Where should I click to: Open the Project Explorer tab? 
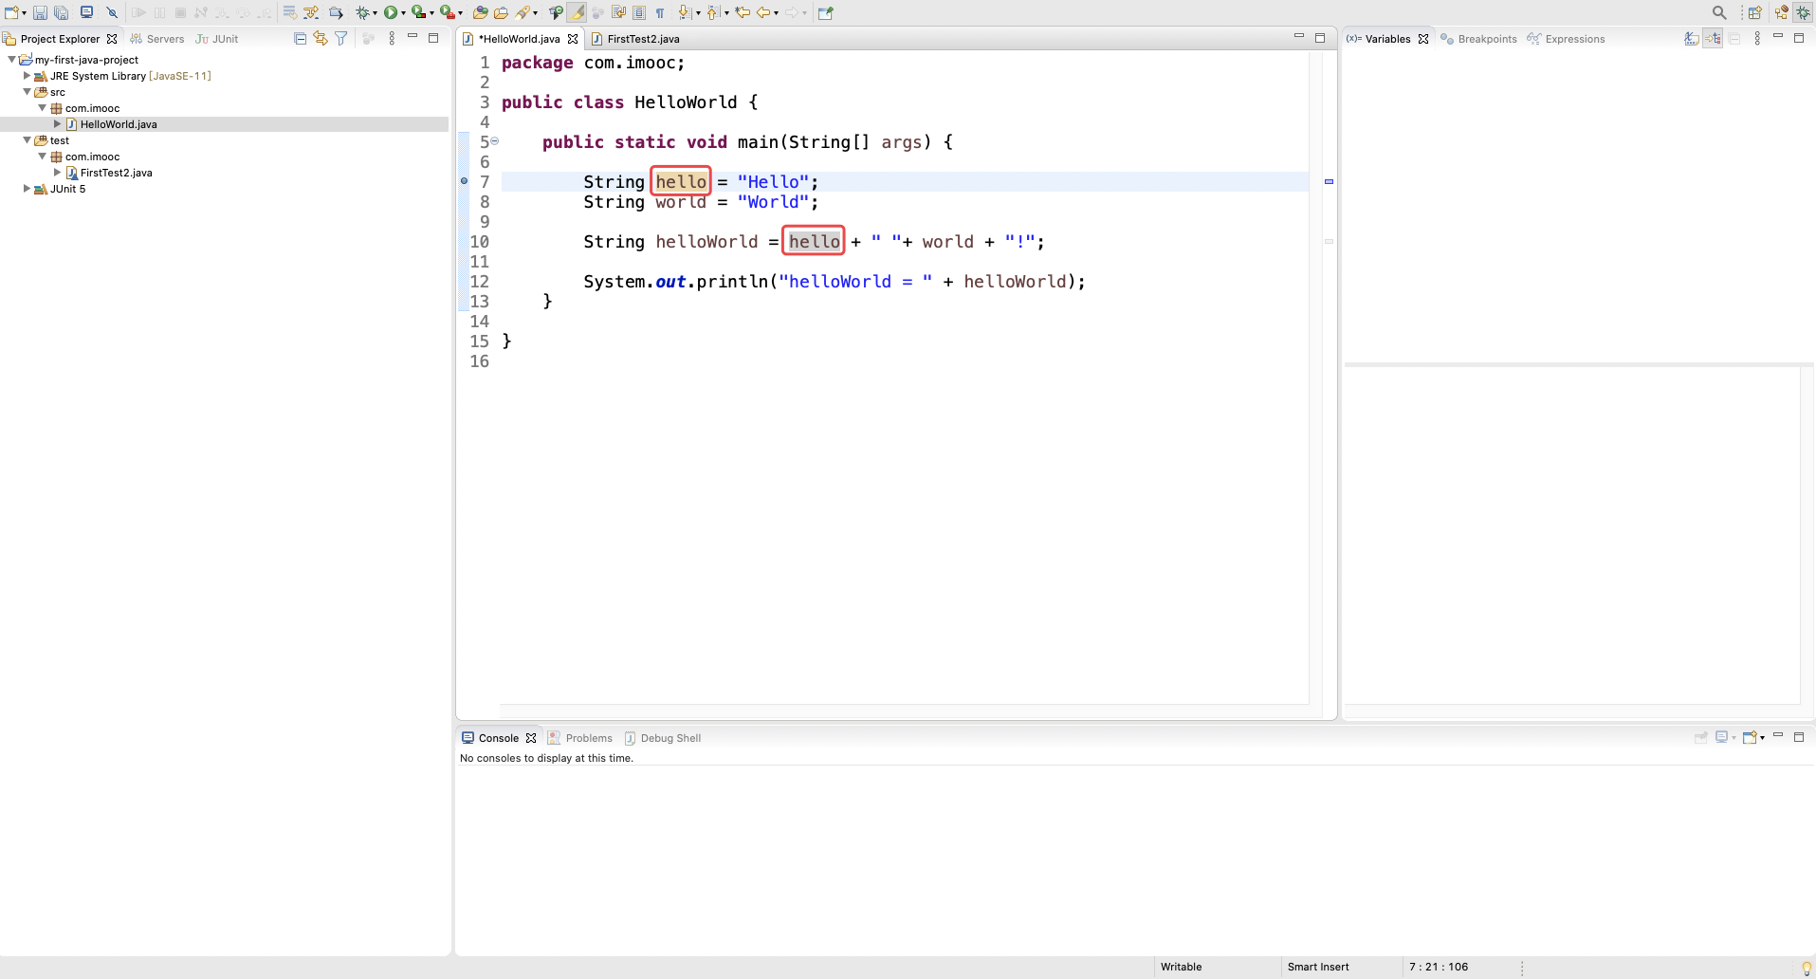click(x=60, y=39)
